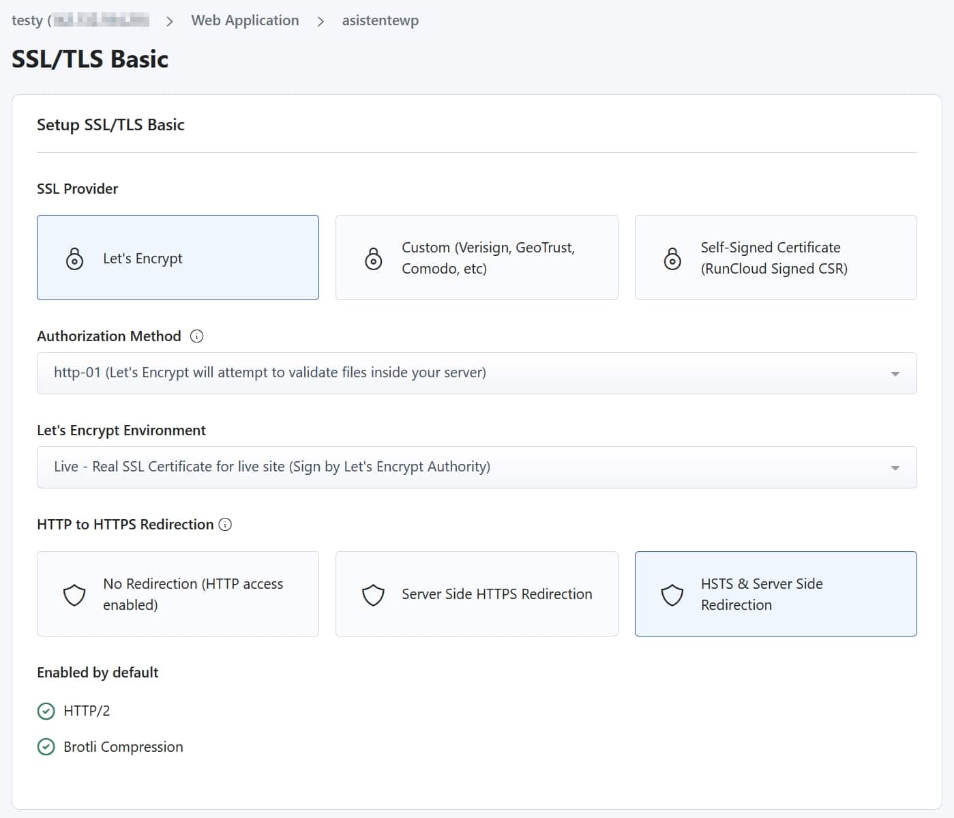Click the lock icon on Custom provider card
Viewport: 954px width, 818px height.
tap(374, 259)
